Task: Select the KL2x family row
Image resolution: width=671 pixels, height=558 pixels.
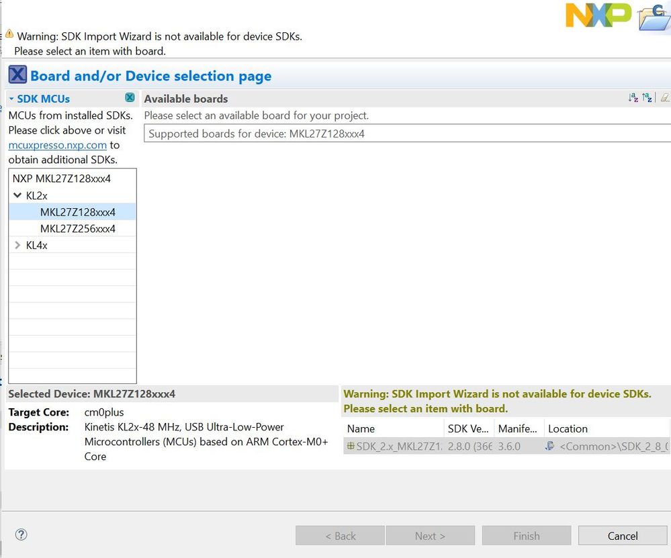Action: point(73,195)
